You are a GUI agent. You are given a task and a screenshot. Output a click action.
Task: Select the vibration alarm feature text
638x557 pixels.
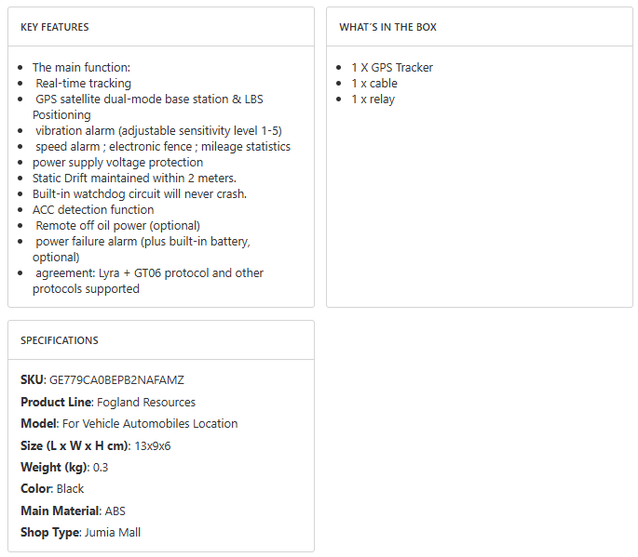click(158, 131)
